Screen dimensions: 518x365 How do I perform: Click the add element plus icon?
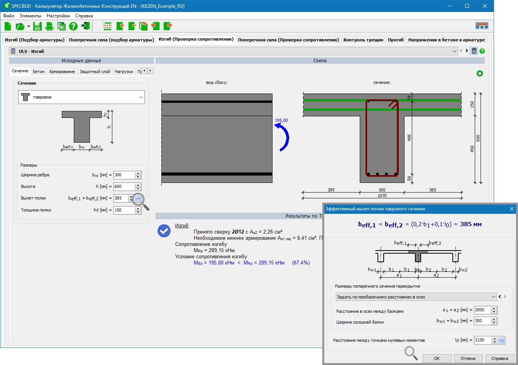coord(120,26)
